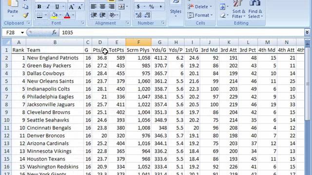Click the Increase Decimal icon

coord(138,15)
